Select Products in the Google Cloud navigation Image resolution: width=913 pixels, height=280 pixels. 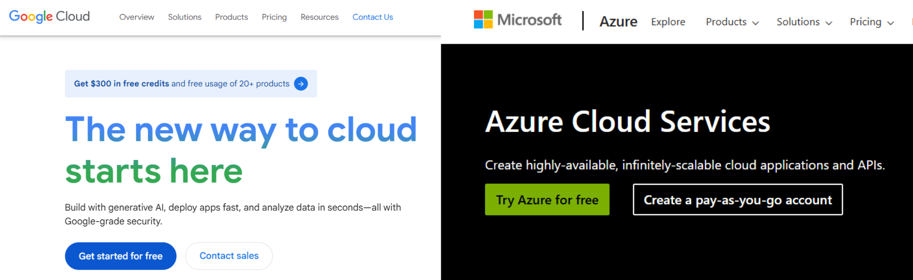232,17
